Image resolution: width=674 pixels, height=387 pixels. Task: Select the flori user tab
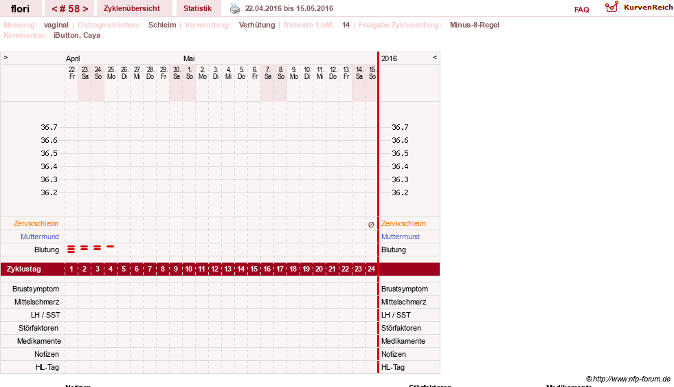(x=20, y=9)
